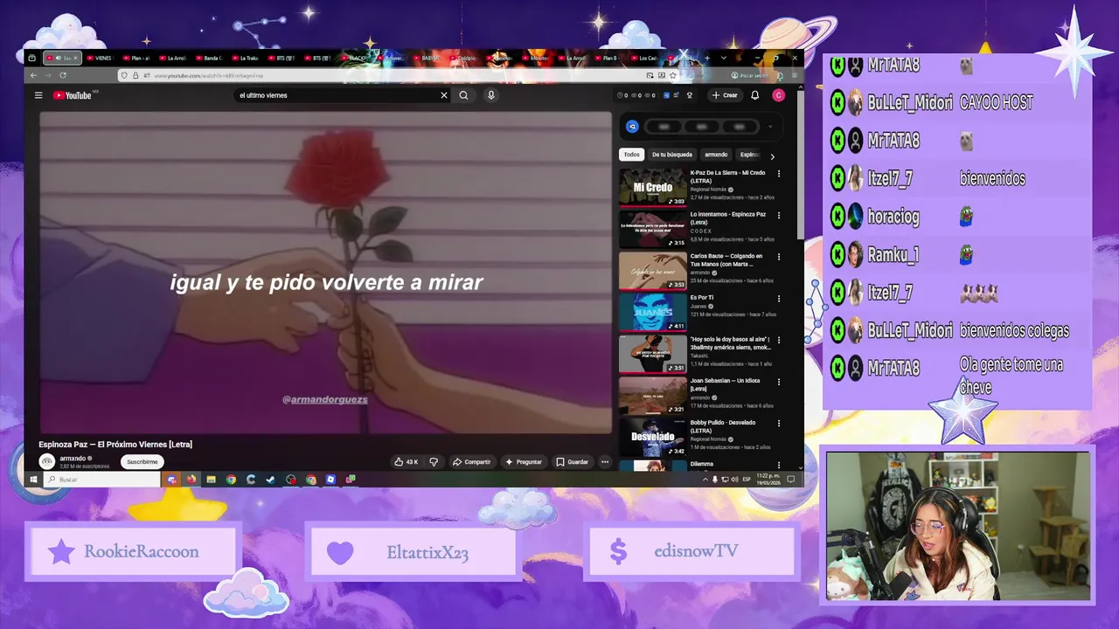Select the armxndo filter chip
This screenshot has width=1119, height=629.
coord(716,155)
